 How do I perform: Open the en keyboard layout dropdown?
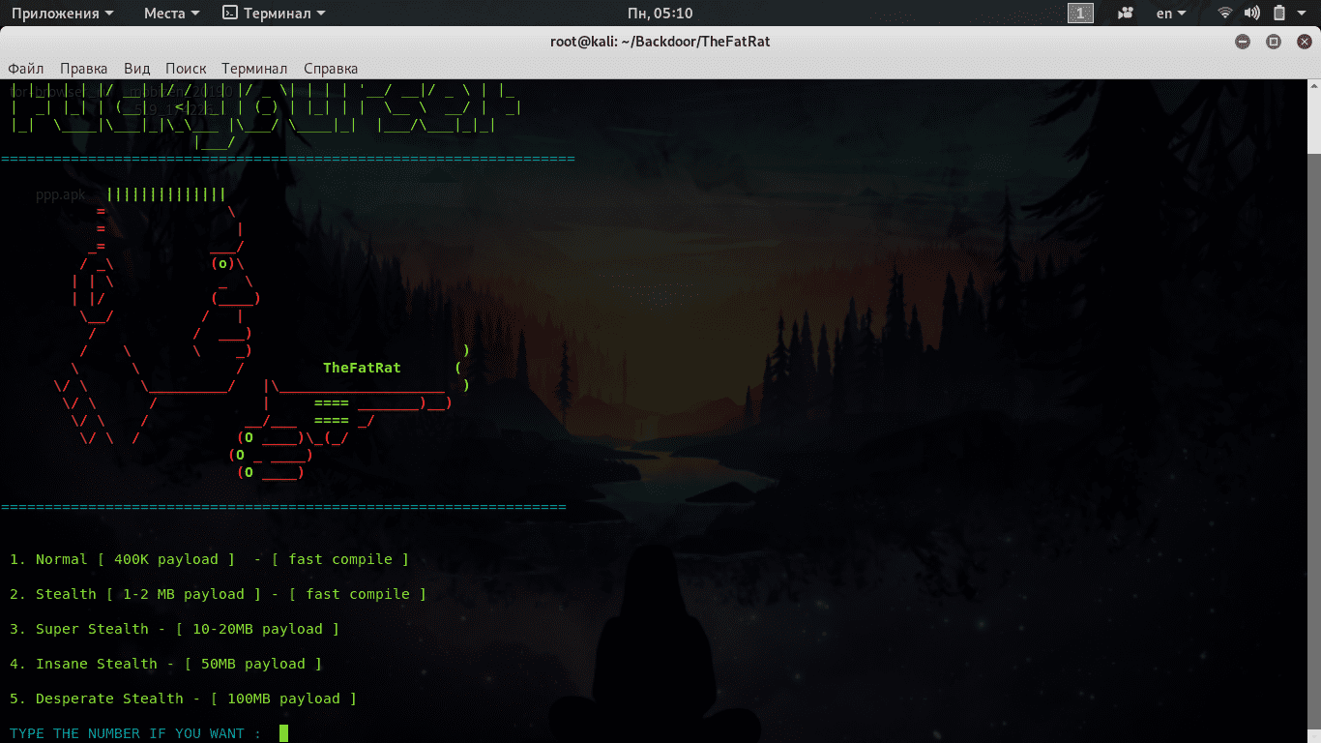[x=1171, y=14]
